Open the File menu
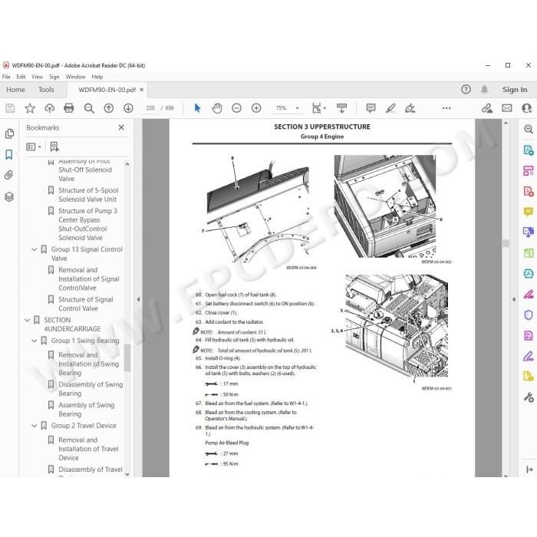Image resolution: width=537 pixels, height=537 pixels. 6,77
